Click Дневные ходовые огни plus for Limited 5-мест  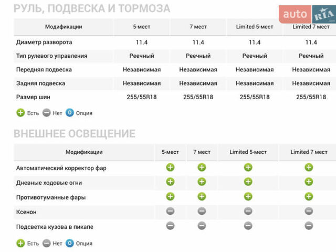pos(248,182)
